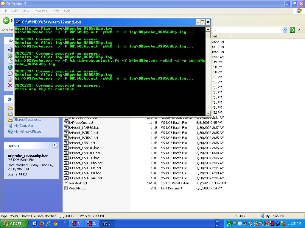Select the BHreset_PCI560.bat file

click(x=83, y=138)
